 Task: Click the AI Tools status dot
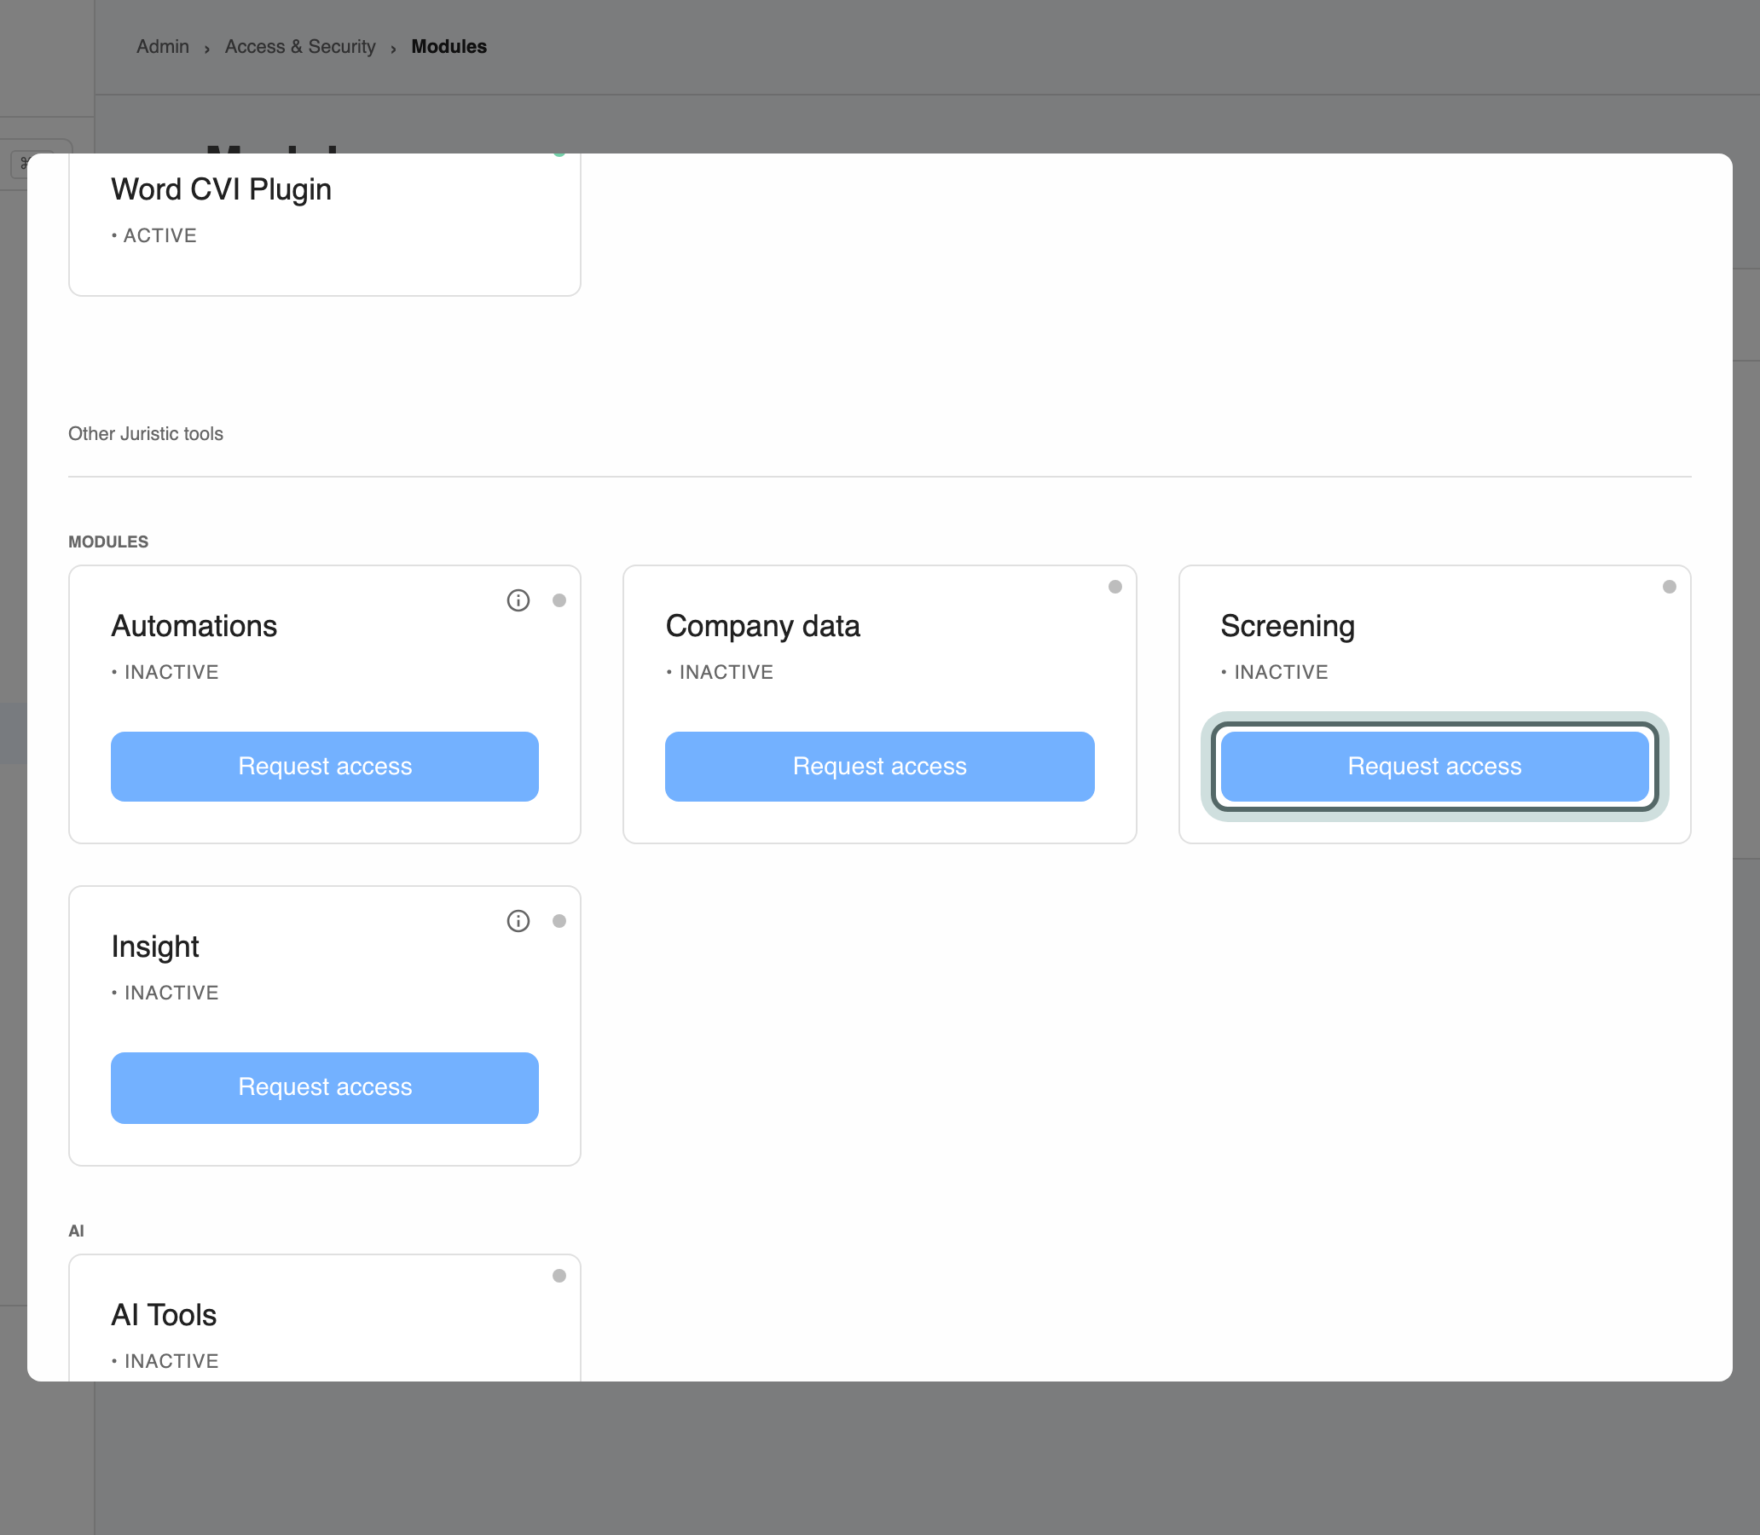click(x=559, y=1276)
